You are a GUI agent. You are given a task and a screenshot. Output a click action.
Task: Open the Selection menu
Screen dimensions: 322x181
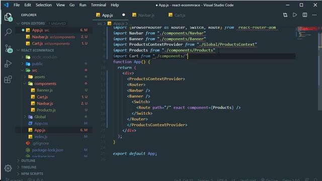(x=44, y=5)
